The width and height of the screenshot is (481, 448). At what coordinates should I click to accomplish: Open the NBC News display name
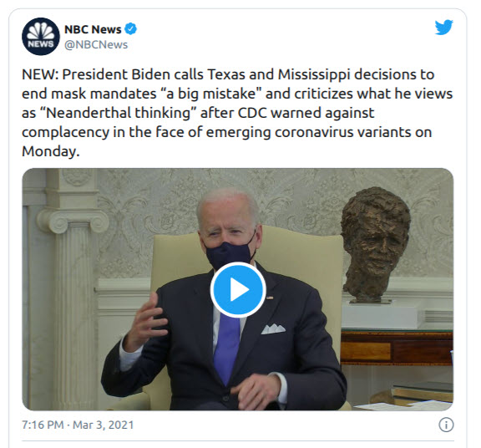click(93, 29)
